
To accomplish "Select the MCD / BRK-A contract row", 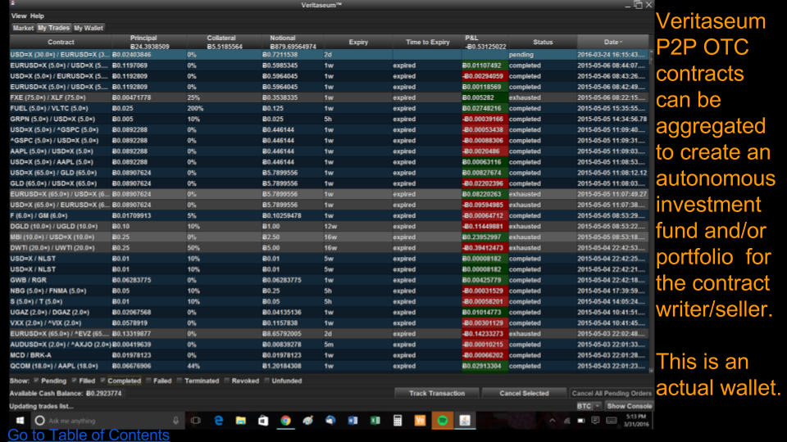I will tap(329, 355).
